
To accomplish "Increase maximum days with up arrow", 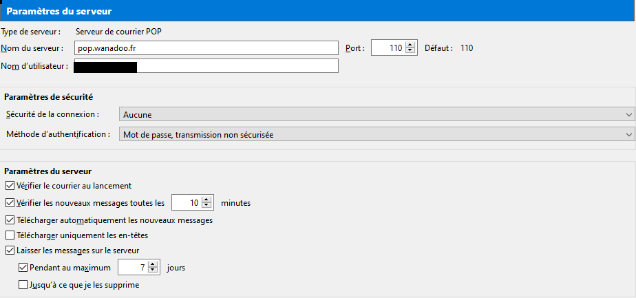I will tap(153, 265).
